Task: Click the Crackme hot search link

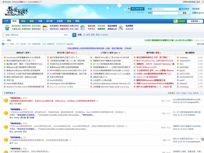Action: (x=104, y=35)
